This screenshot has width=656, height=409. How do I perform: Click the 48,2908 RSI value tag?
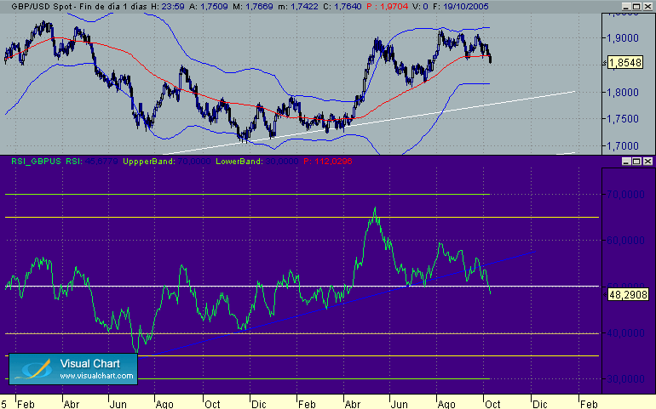(x=628, y=294)
